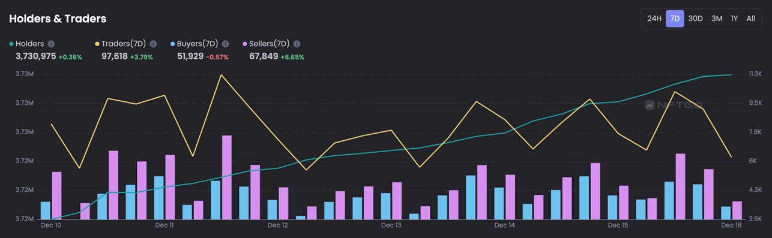Image resolution: width=772 pixels, height=238 pixels.
Task: Select the Traders value 97,618
Action: 115,56
